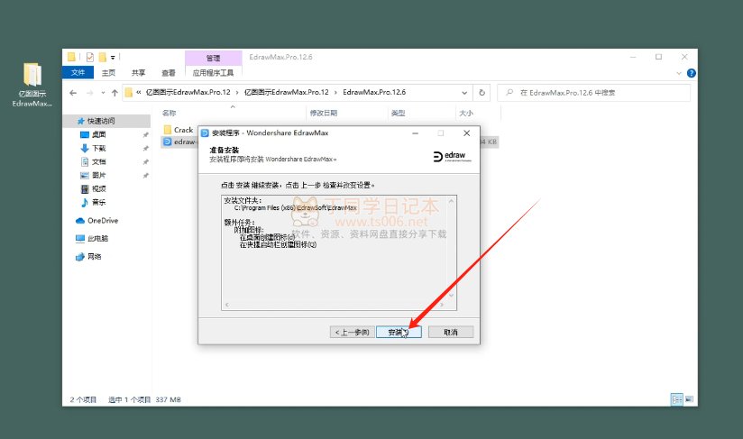Open 音乐 in the navigation pane
Viewport: 743px width, 439px height.
tap(98, 202)
